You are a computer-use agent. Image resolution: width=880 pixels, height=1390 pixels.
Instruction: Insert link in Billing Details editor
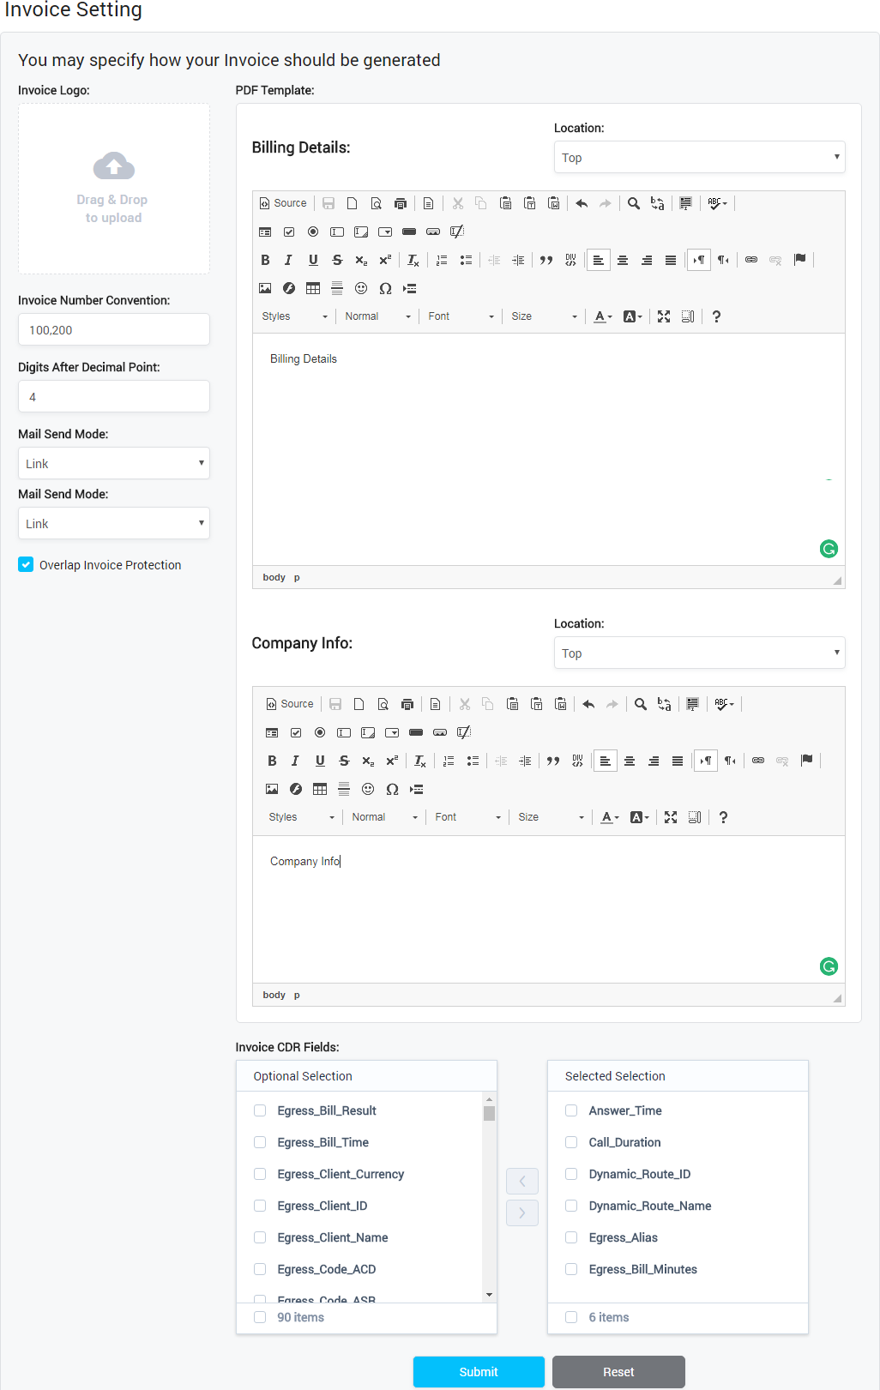click(751, 260)
